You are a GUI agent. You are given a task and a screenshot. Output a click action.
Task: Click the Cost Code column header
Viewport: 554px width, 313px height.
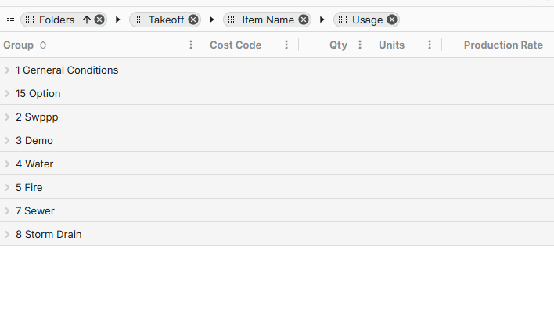pos(236,45)
